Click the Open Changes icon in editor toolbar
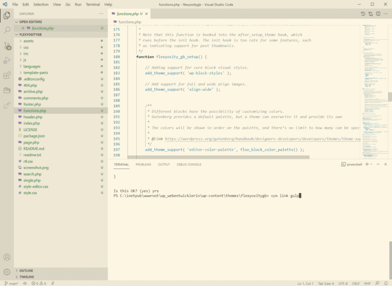 coord(371,14)
